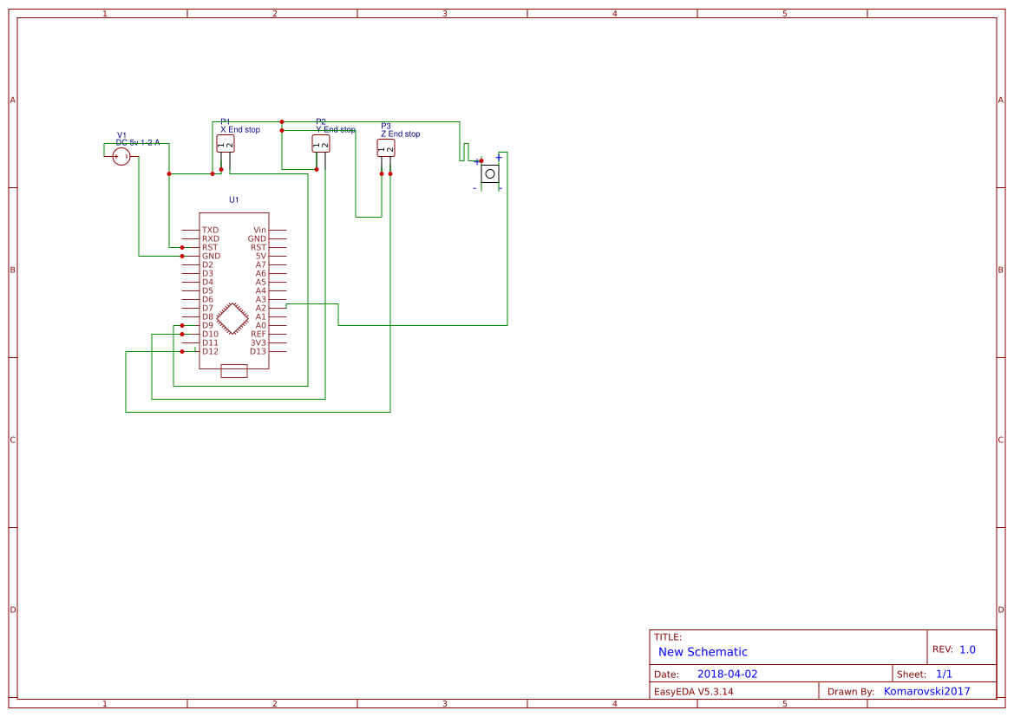Select the P3 Z End stop connector symbol
Image resolution: width=1014 pixels, height=717 pixels.
[x=387, y=149]
